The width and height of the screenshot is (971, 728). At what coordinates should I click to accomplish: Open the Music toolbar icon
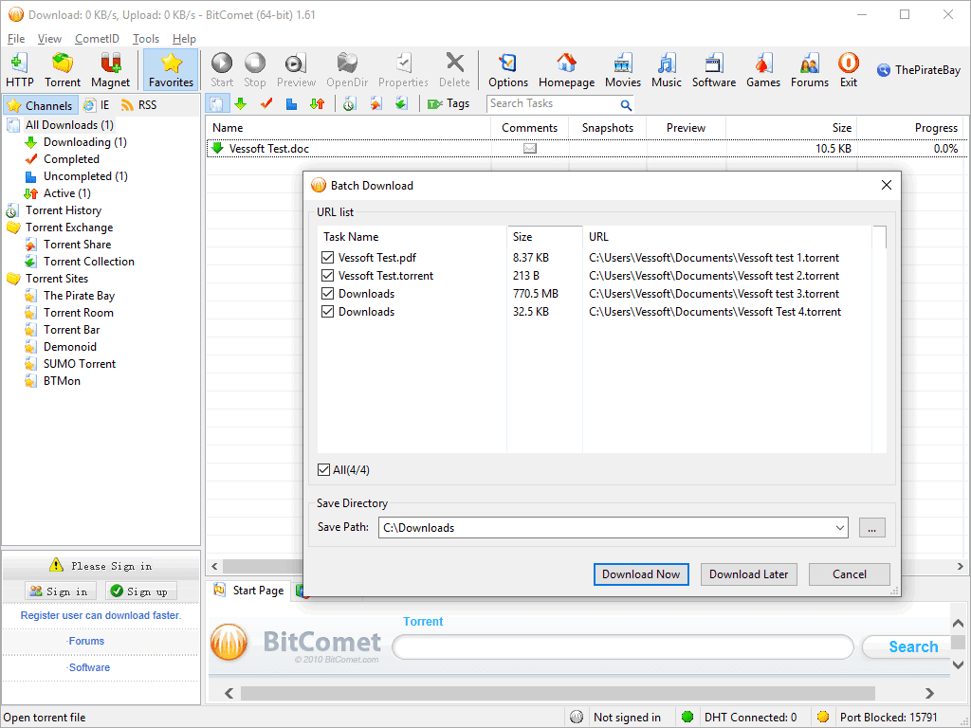point(667,70)
